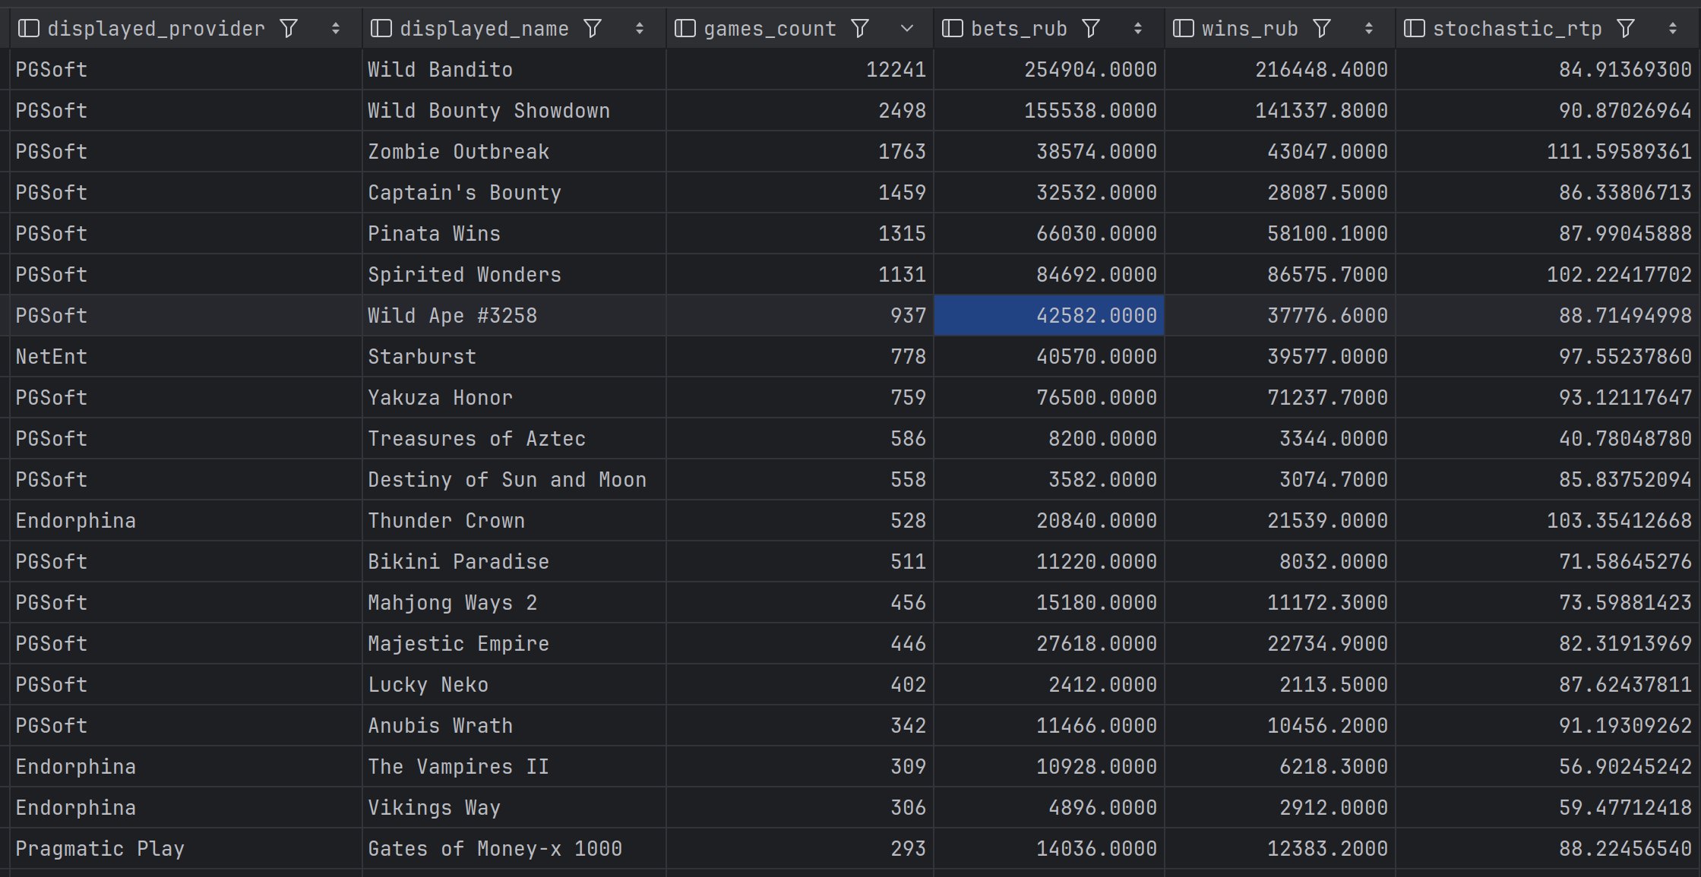Select the Starburst game name cell
This screenshot has width=1701, height=877.
(x=422, y=357)
